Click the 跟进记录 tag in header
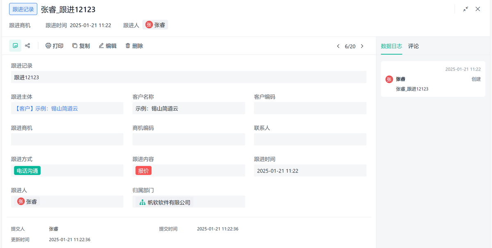 [x=23, y=9]
